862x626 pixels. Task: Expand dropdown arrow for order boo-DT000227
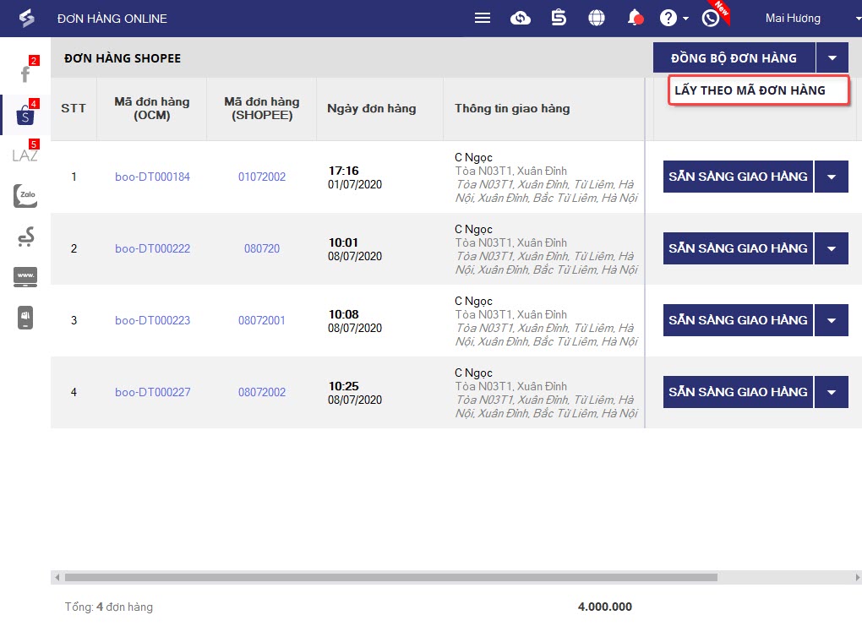pyautogui.click(x=832, y=392)
